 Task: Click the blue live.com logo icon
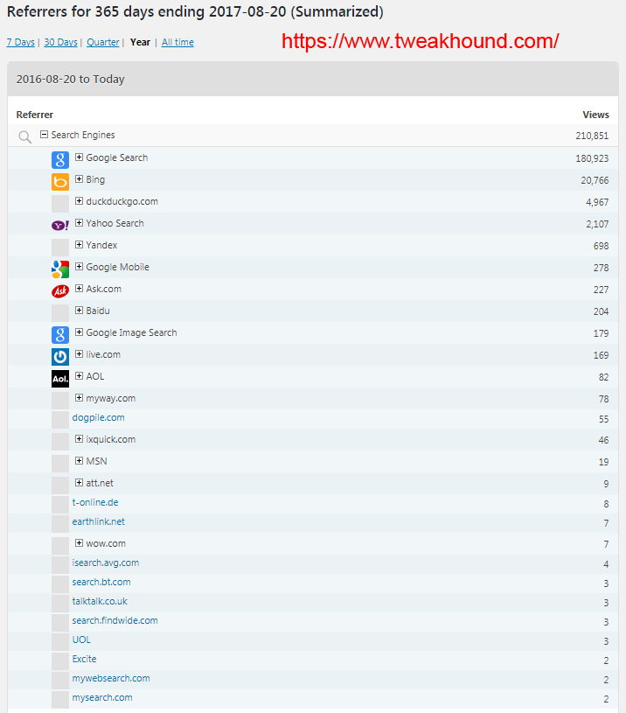click(x=60, y=357)
